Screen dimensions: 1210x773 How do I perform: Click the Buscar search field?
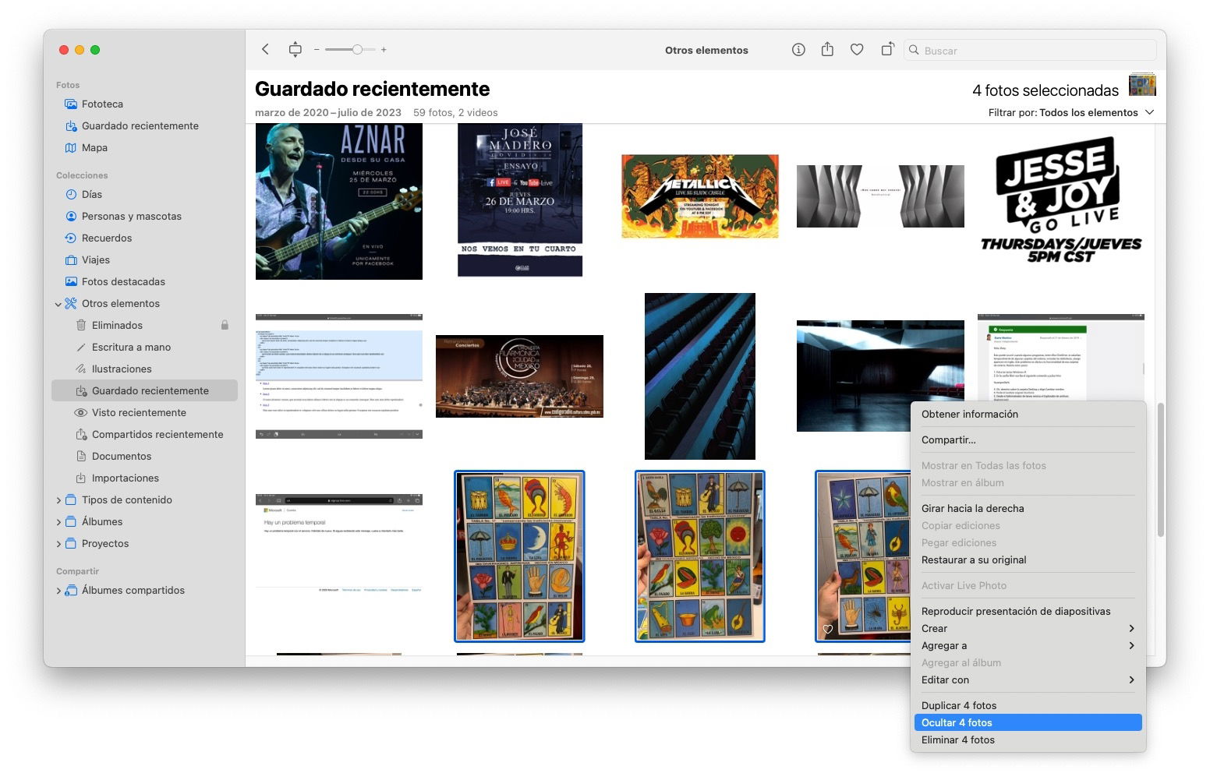(x=1030, y=50)
